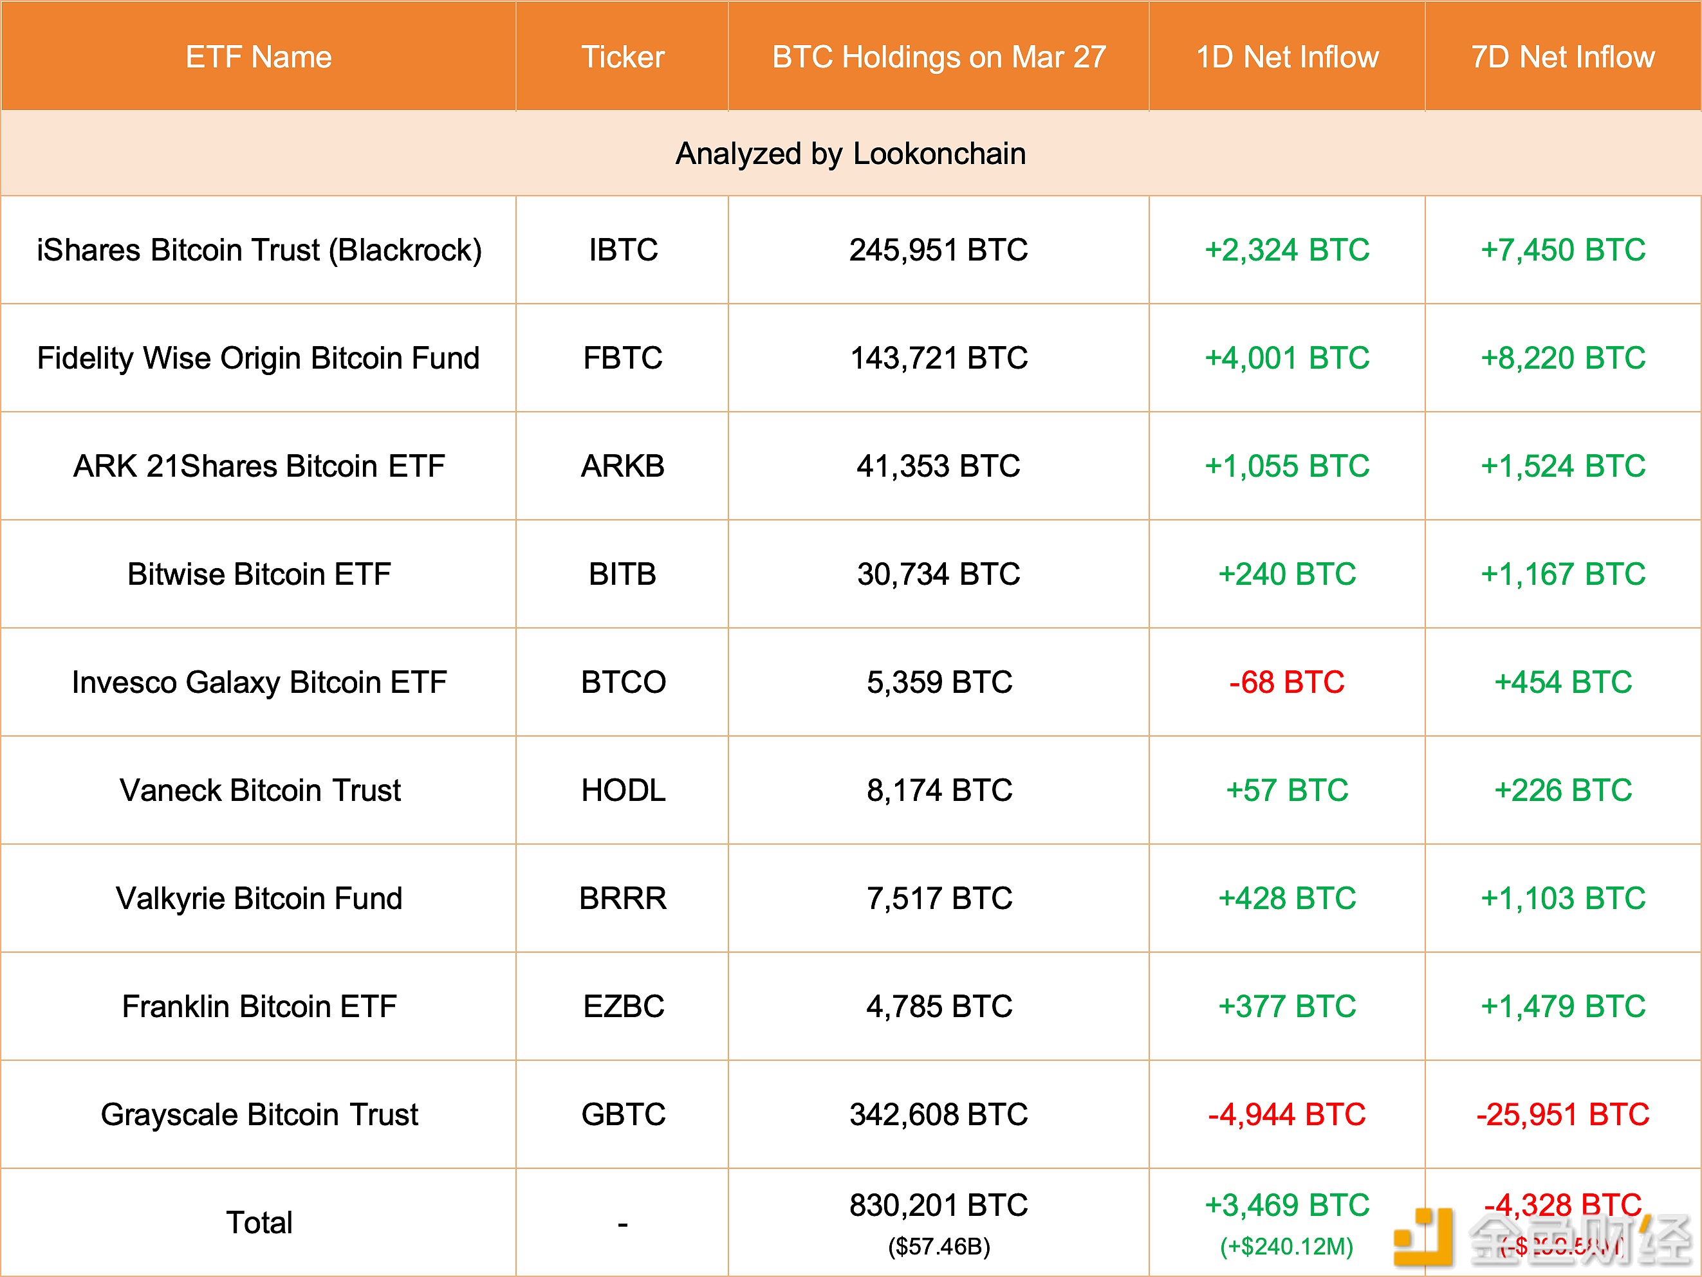The height and width of the screenshot is (1277, 1702).
Task: Select the Grayscale Bitcoin Trust name cell
Action: pyautogui.click(x=259, y=1115)
